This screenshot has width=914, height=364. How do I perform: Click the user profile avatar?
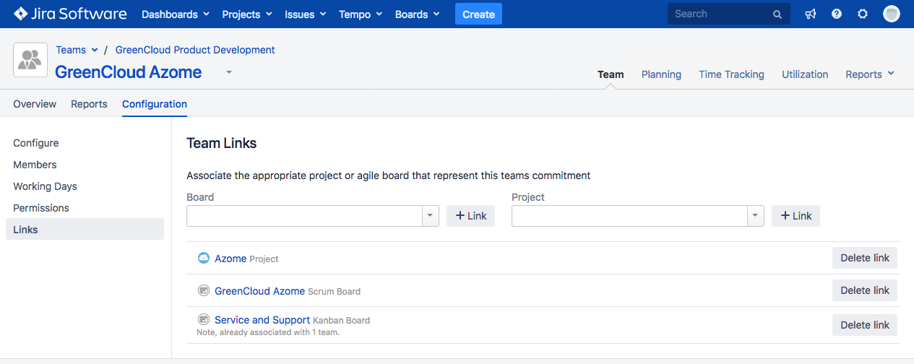(892, 14)
